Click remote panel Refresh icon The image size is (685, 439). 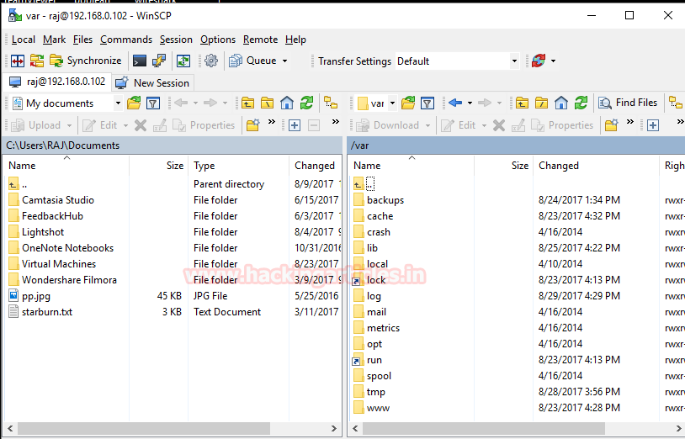tap(581, 103)
